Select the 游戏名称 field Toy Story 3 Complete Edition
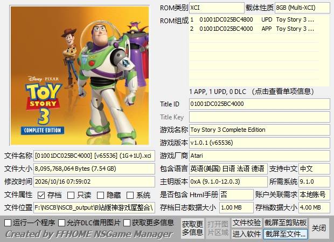Image resolution: width=334 pixels, height=242 pixels. (260, 130)
